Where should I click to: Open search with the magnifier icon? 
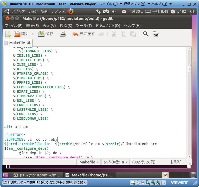(146, 34)
